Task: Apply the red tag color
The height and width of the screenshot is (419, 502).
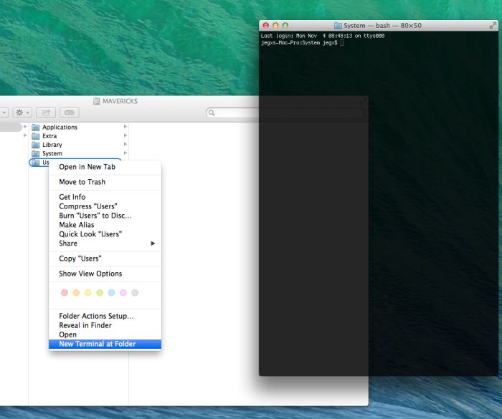Action: (x=65, y=293)
